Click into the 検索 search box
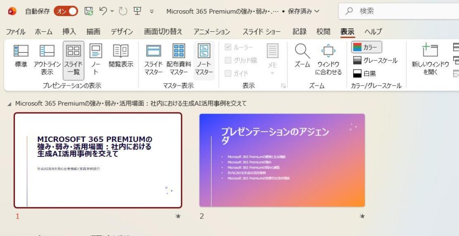This screenshot has width=459, height=236. (398, 11)
